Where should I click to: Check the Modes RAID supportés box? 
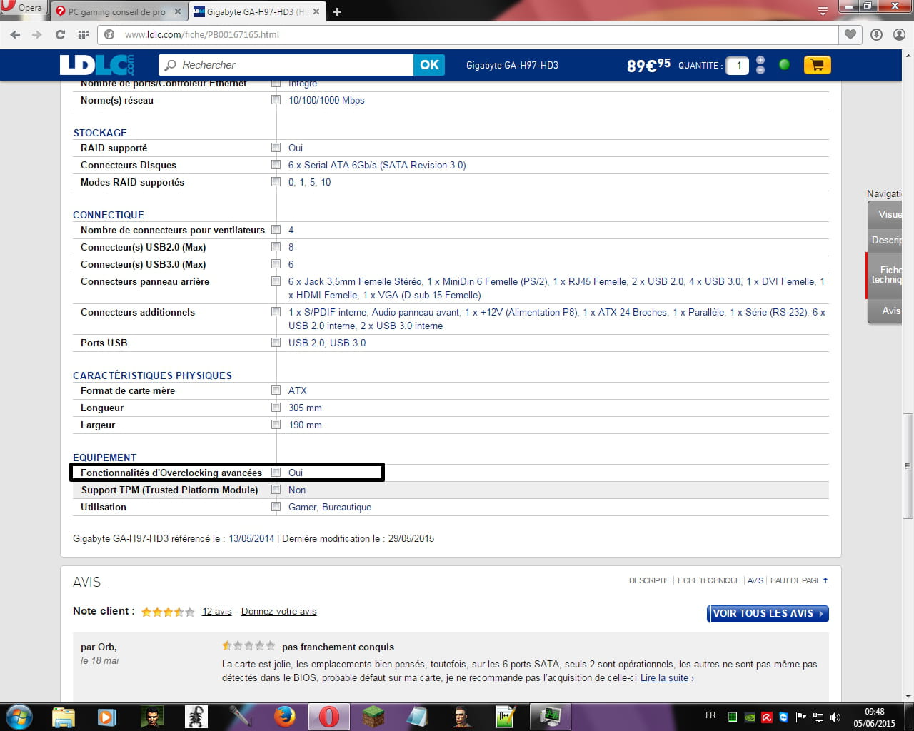click(x=276, y=182)
